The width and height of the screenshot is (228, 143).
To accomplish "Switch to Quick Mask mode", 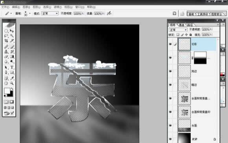I will point(12,102).
